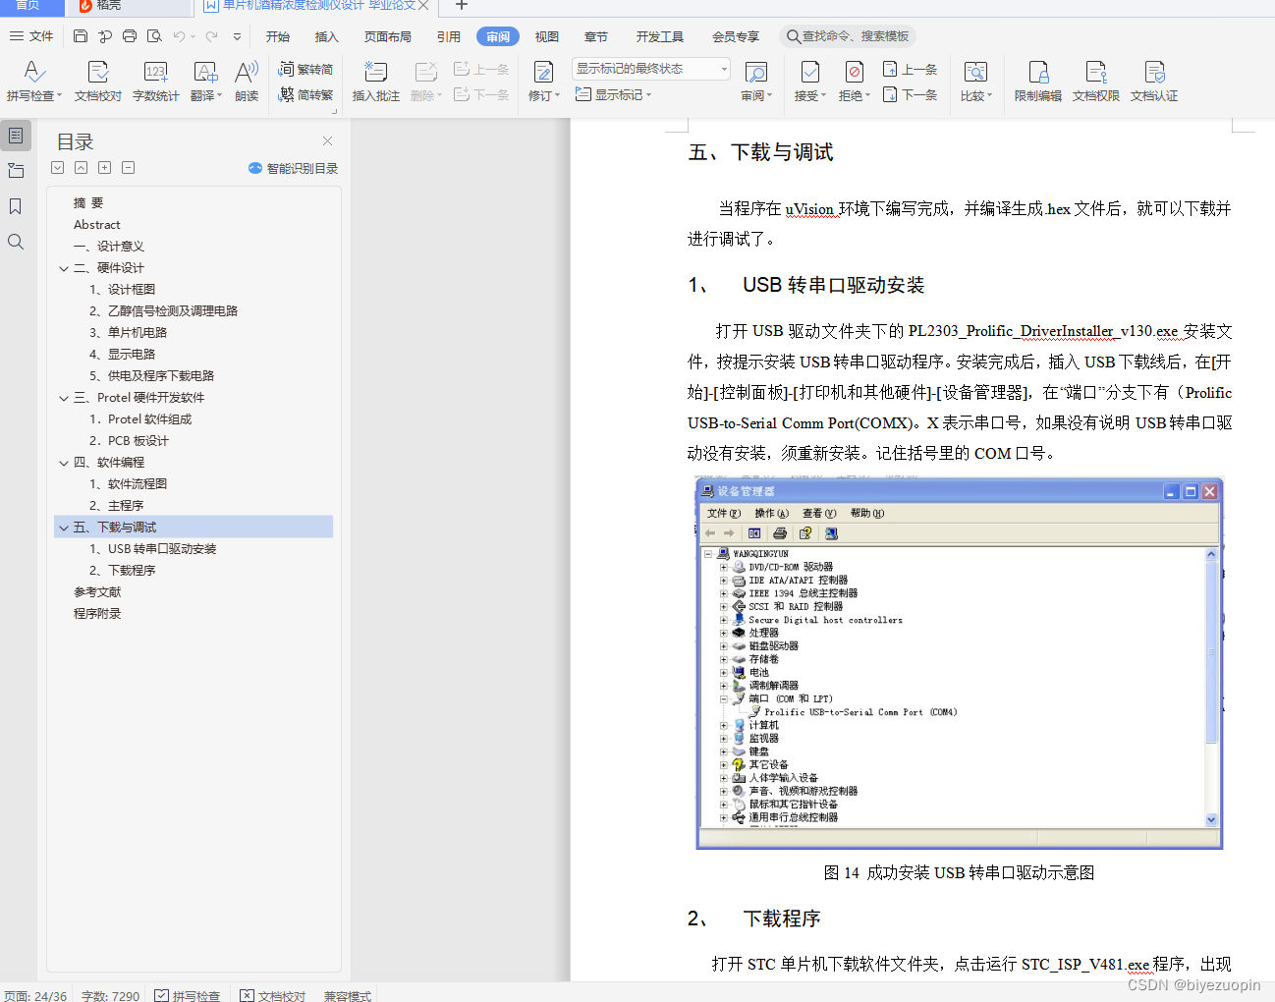Viewport: 1275px width, 1002px height.
Task: Open the 字数统计 word count tool
Action: click(155, 82)
